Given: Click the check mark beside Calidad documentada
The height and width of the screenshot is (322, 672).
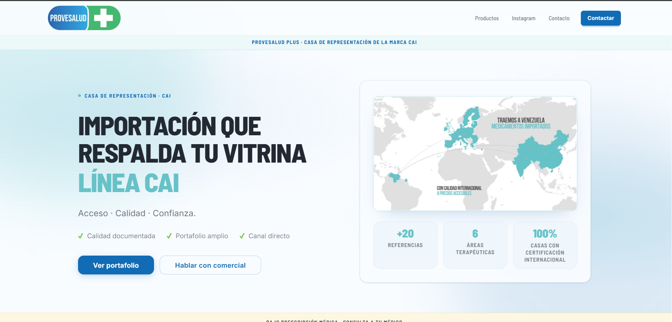Looking at the screenshot, I should 81,236.
